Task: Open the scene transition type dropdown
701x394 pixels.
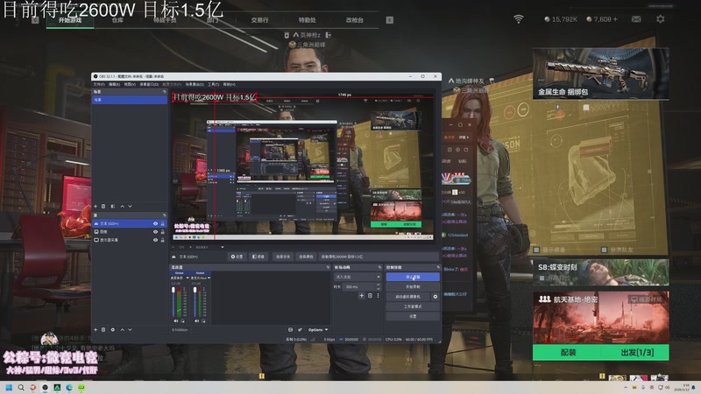Action: click(x=358, y=277)
